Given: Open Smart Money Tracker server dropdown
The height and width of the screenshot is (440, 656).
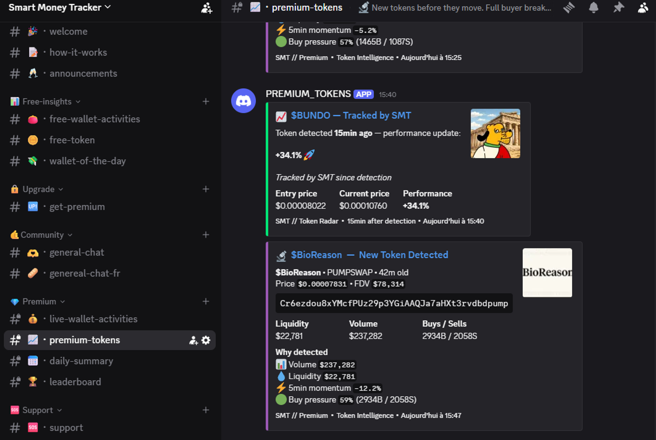Looking at the screenshot, I should pos(60,7).
